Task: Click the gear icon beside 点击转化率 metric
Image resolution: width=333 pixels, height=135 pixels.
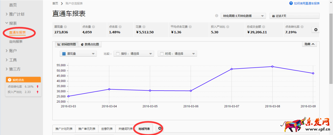Action: tap(316, 30)
